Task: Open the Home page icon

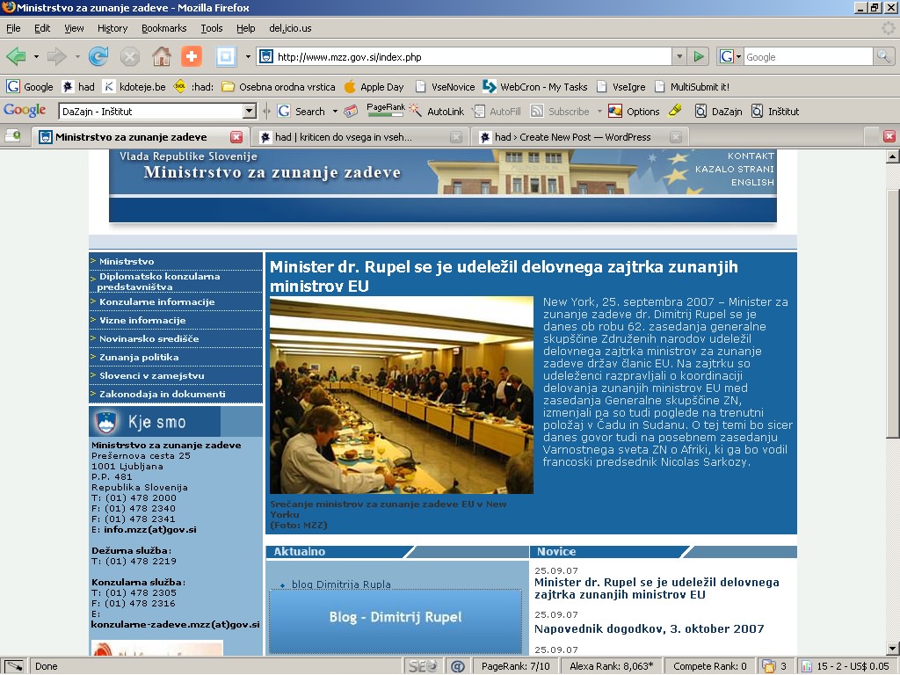Action: click(x=162, y=56)
